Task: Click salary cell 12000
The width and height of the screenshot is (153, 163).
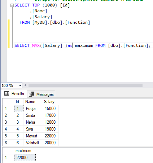Action: (51, 122)
